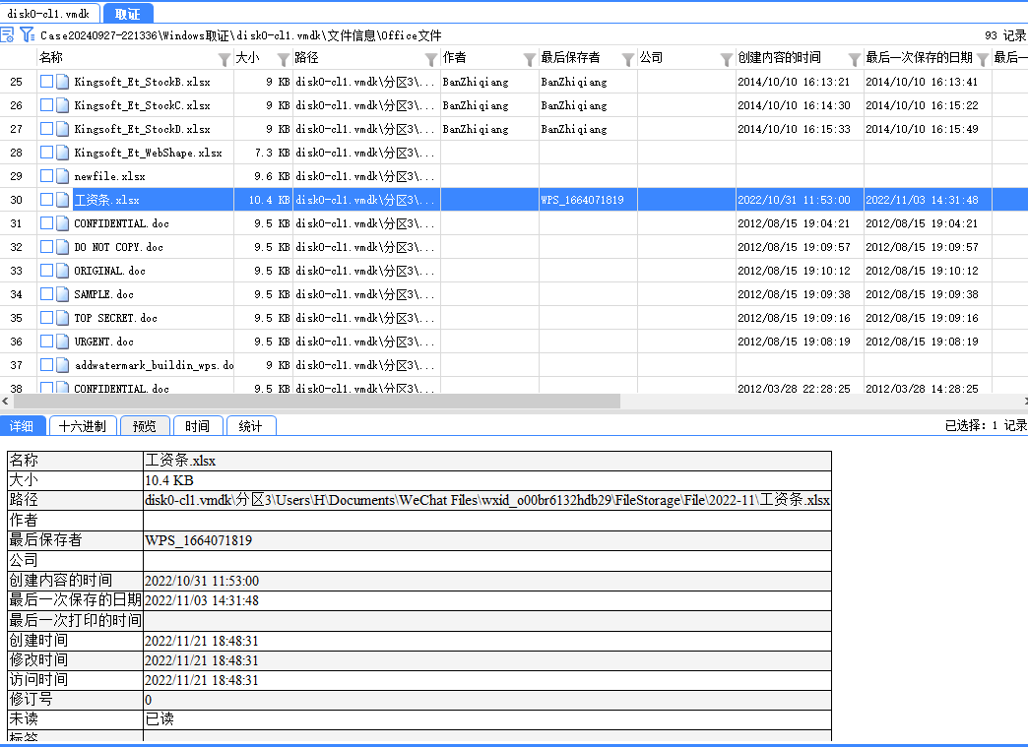Select the disk0-cl1.vmdk top tab
1028x747 pixels.
(x=48, y=14)
